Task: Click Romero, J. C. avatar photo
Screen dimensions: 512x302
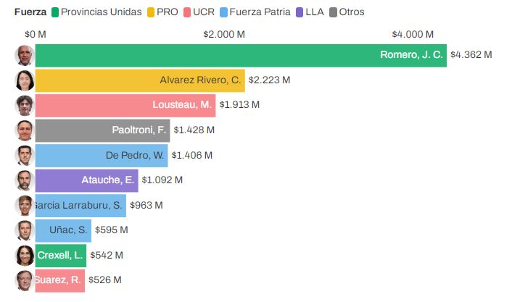Action: pos(25,56)
